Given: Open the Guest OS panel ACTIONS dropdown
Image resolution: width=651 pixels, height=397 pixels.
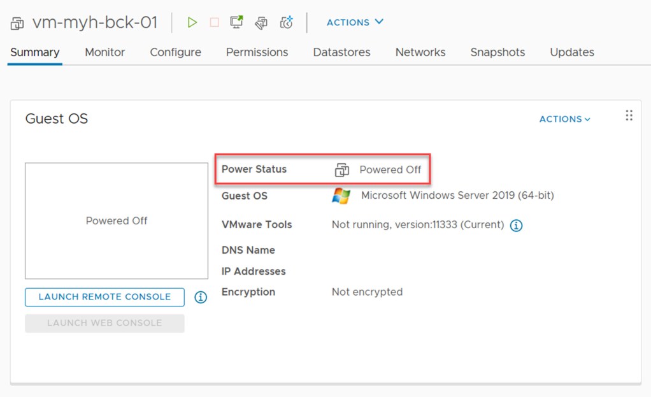Looking at the screenshot, I should click(x=564, y=119).
